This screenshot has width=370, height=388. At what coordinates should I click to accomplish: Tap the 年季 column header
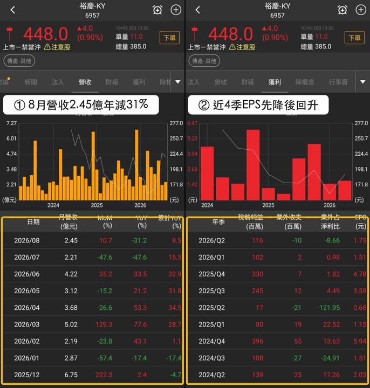[218, 221]
